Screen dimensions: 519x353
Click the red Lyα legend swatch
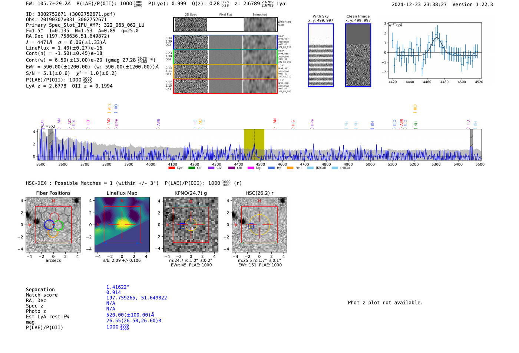[x=172, y=168]
